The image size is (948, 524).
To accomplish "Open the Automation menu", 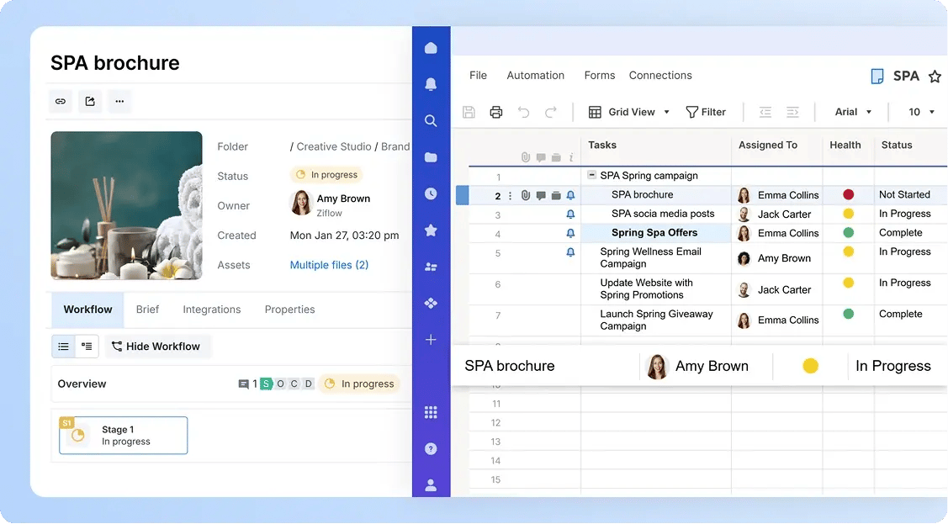I will click(x=535, y=75).
